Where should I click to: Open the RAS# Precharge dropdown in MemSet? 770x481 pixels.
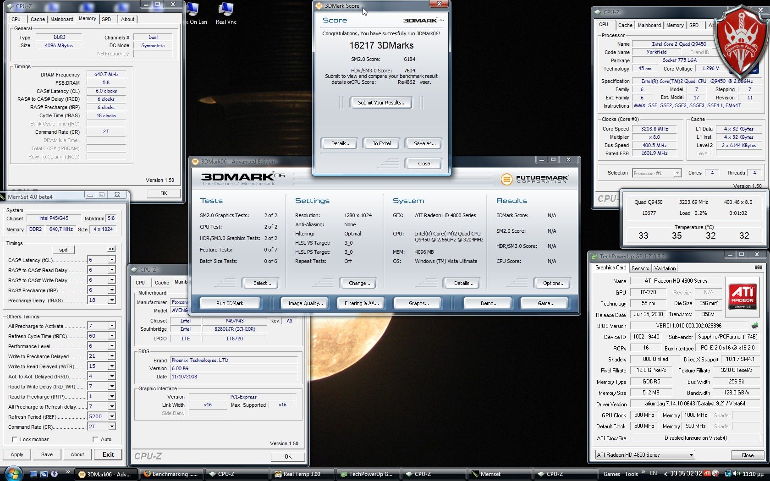click(x=112, y=290)
